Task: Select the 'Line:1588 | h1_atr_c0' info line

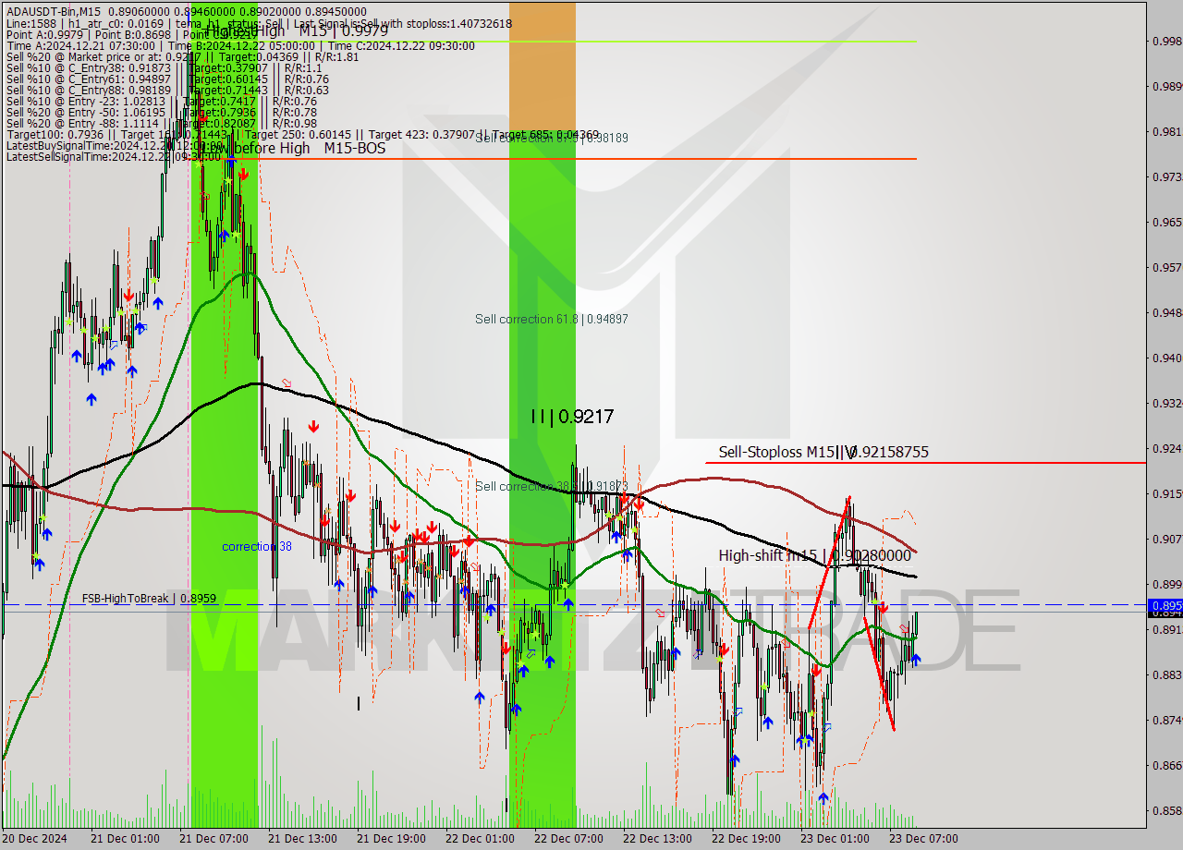Action: 259,23
